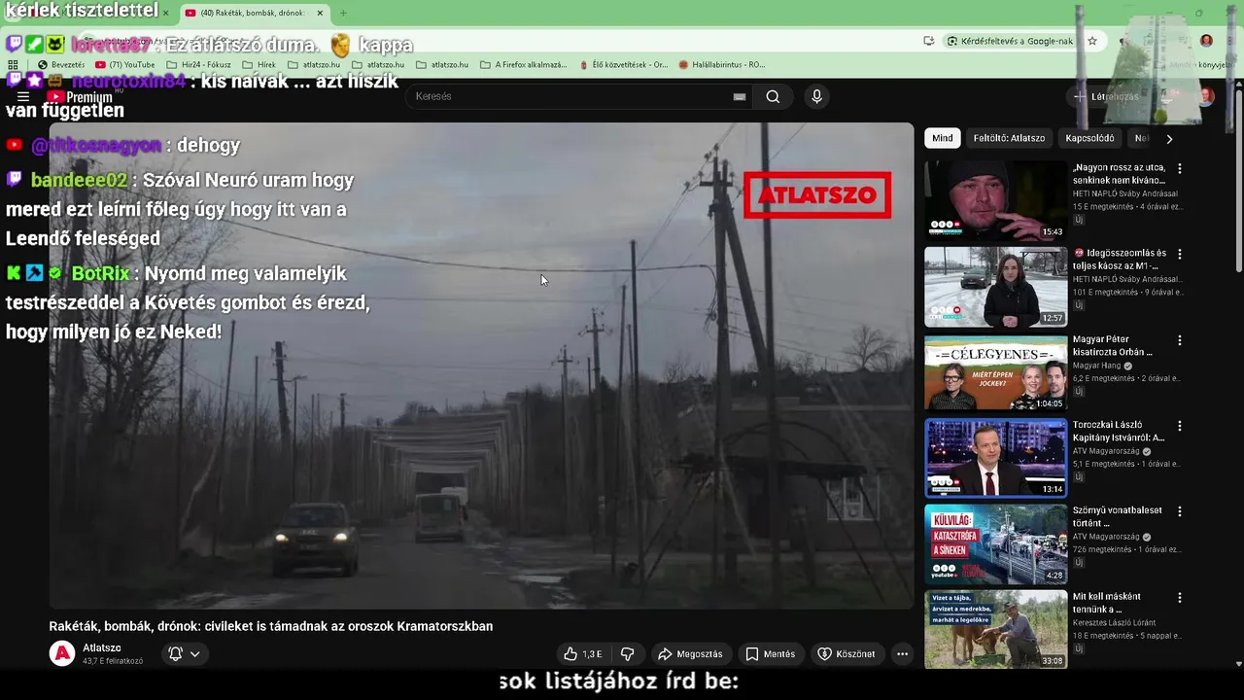
Task: Start voice search with microphone icon
Action: (816, 96)
